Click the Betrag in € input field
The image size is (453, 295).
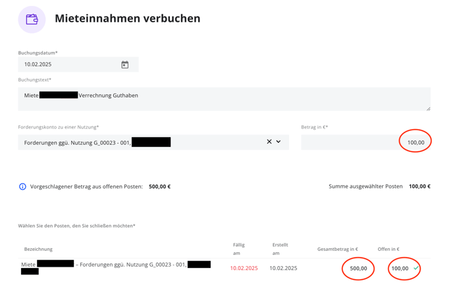[365, 142]
